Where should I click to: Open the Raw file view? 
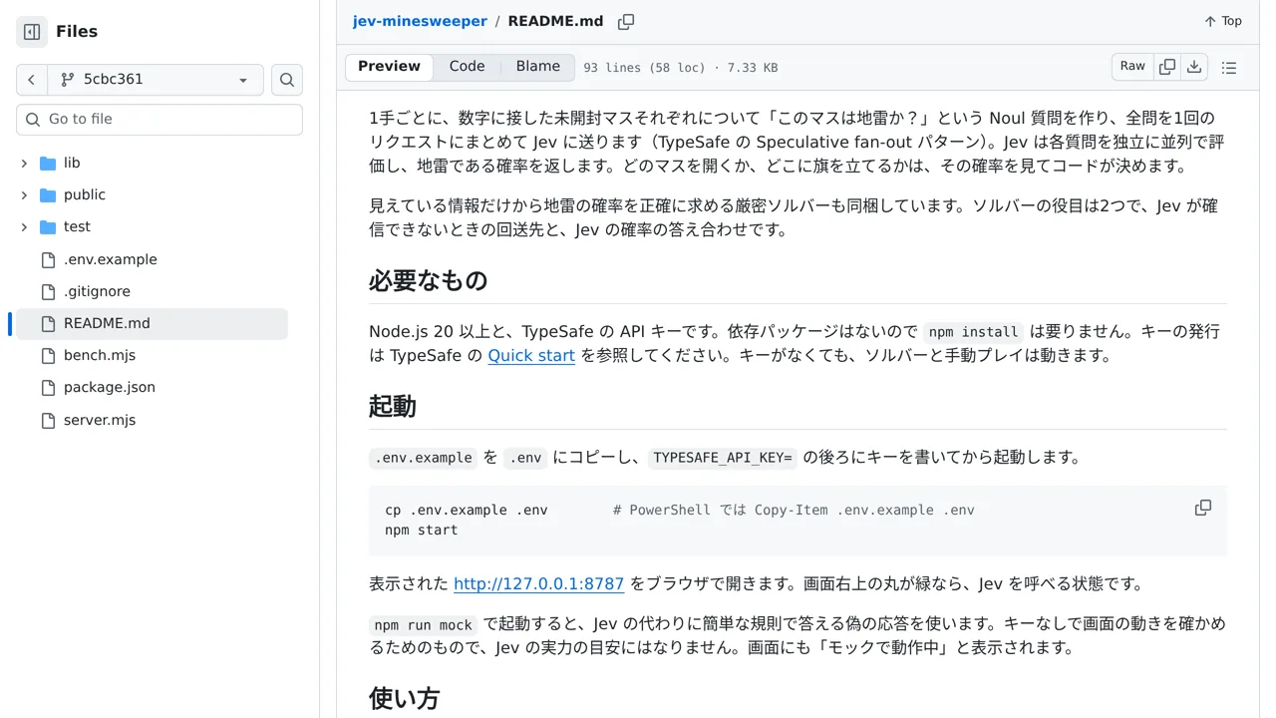[x=1132, y=67]
